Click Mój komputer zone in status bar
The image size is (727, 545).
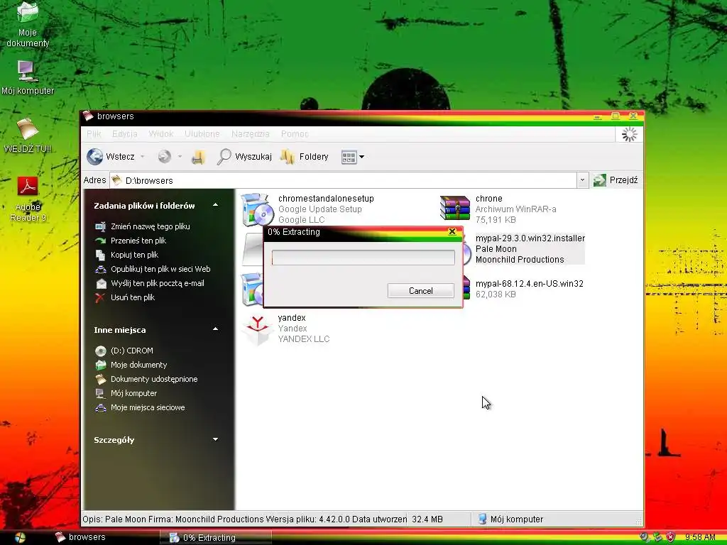point(510,519)
